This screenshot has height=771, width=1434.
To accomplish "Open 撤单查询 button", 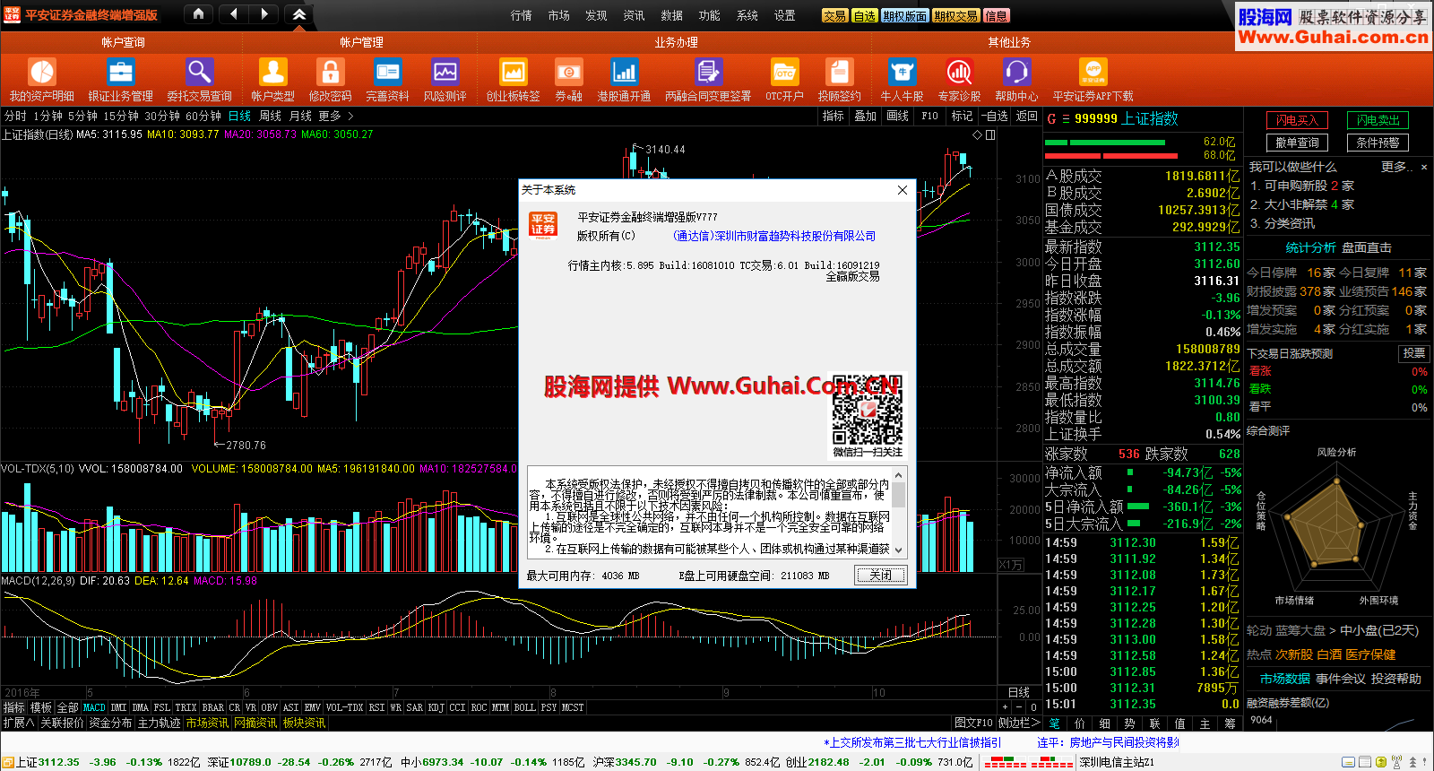I will (1297, 143).
